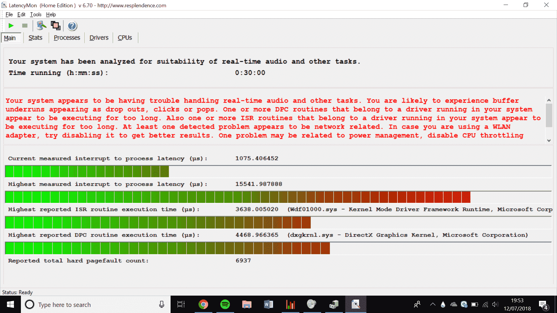Viewport: 557px width, 313px height.
Task: Click the ISR time value 3638.005020
Action: pos(257,209)
